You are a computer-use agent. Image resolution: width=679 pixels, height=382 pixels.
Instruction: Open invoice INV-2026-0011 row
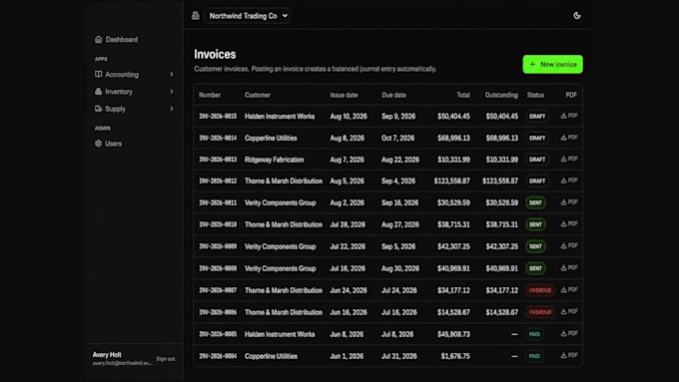pos(387,202)
